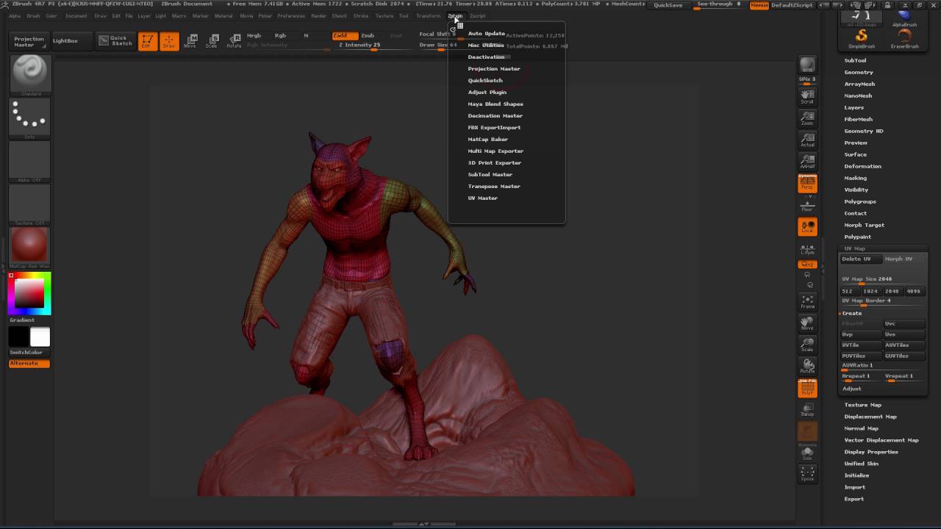Enable Rgb paint mode
Image resolution: width=941 pixels, height=529 pixels.
pyautogui.click(x=280, y=35)
